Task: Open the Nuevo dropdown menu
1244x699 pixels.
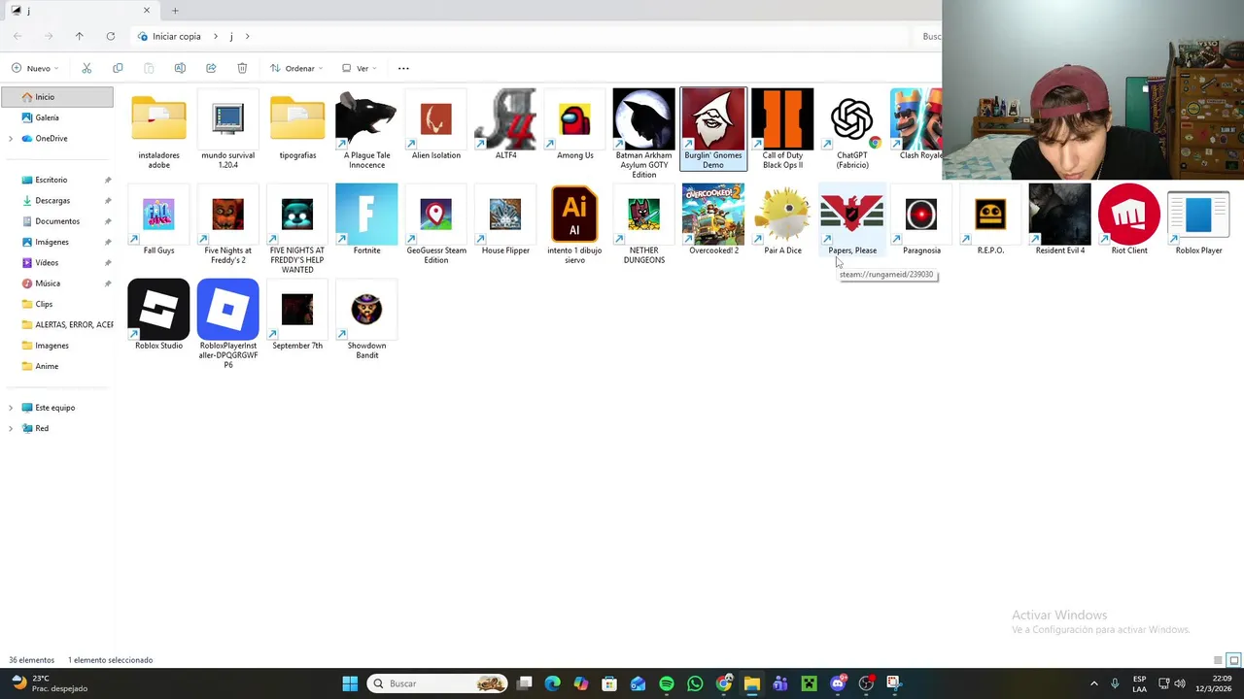Action: click(35, 68)
